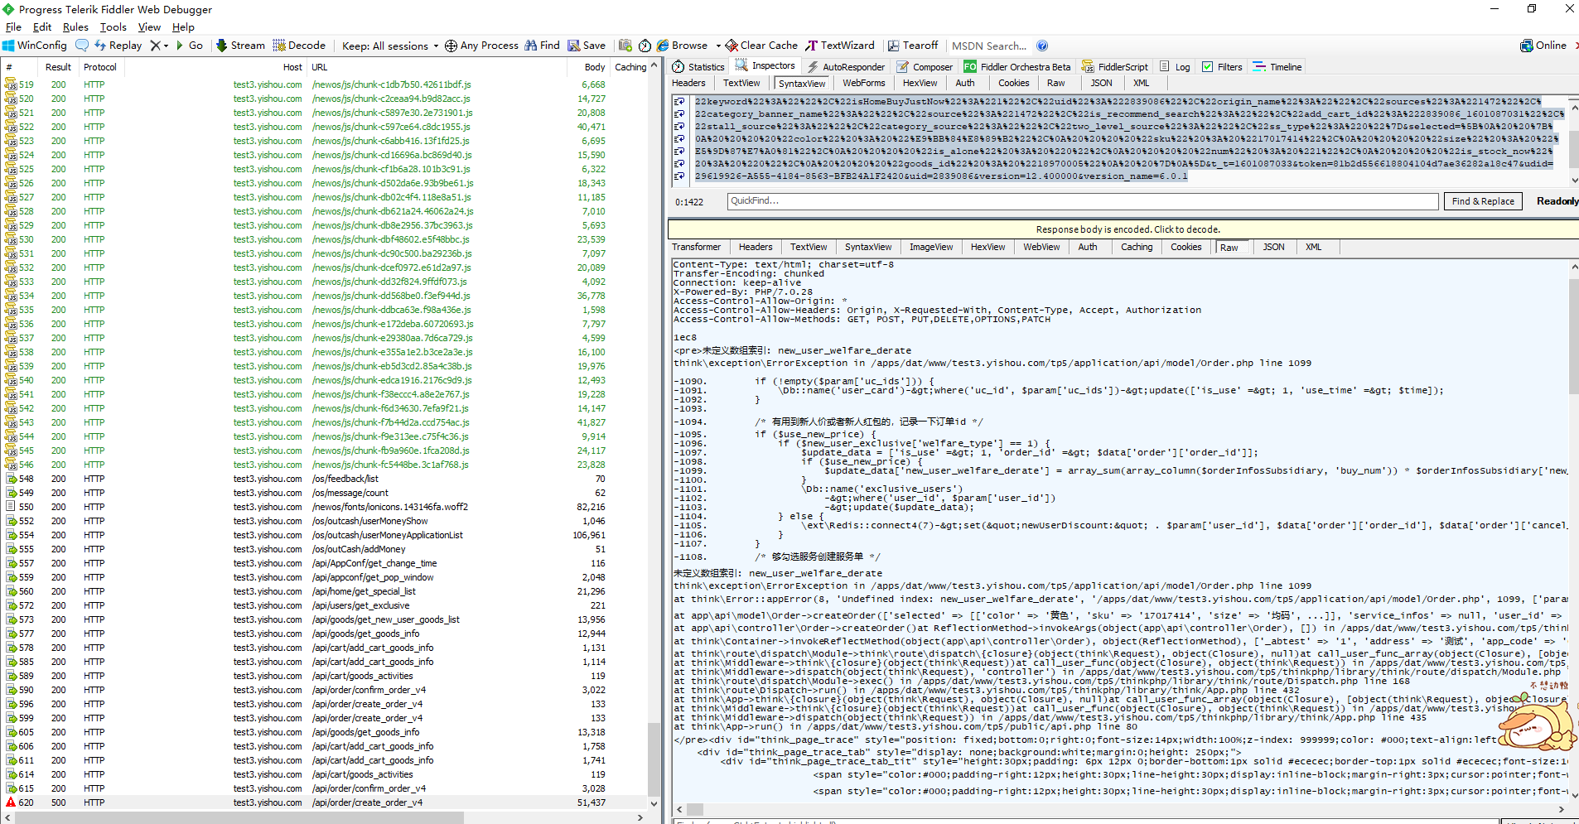
Task: Select session 554 userMoneyApplicationList
Action: (x=323, y=535)
